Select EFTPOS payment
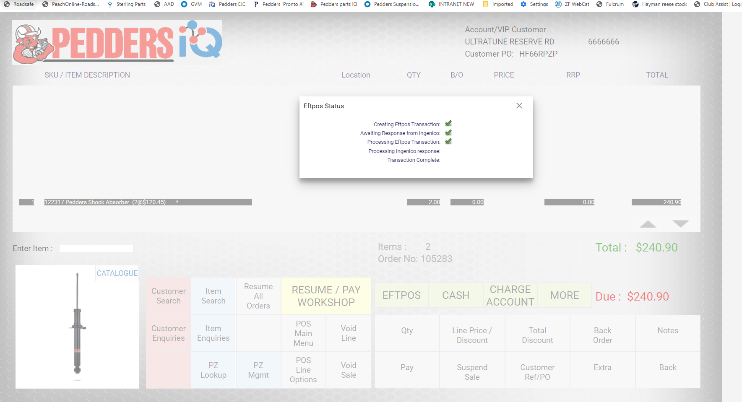 click(401, 296)
